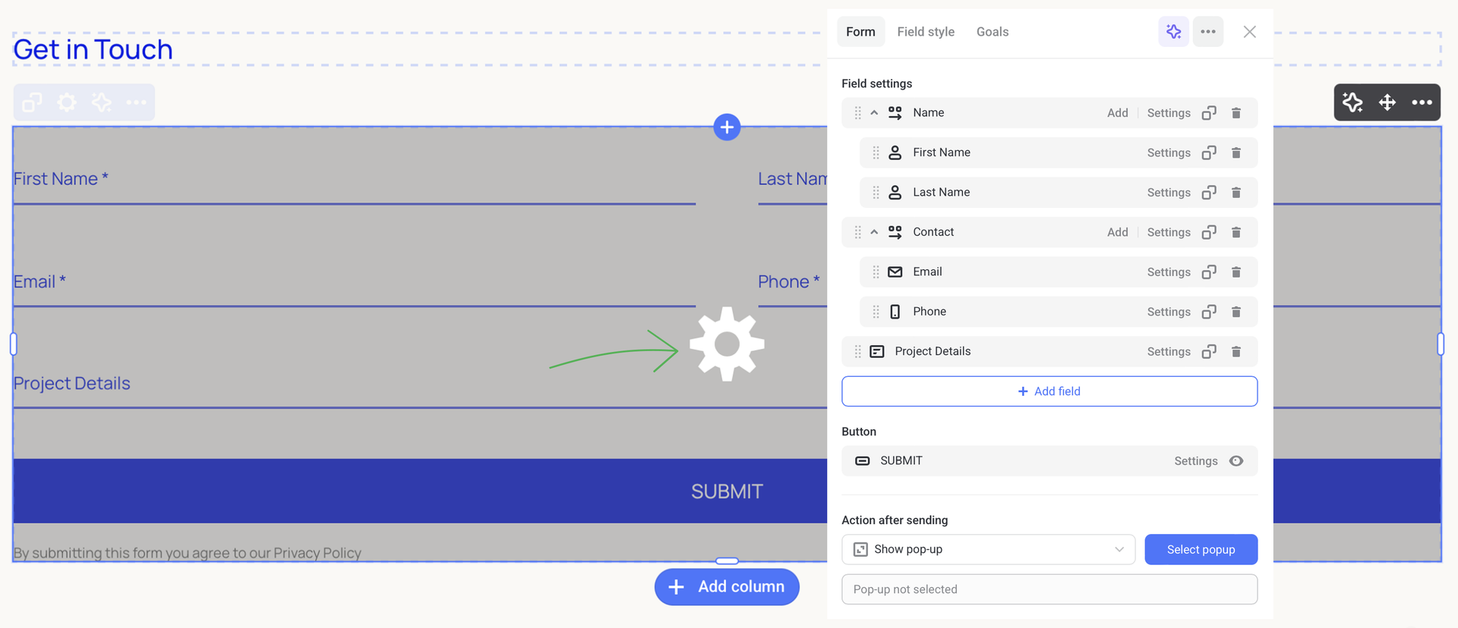Delete the First Name field
The image size is (1458, 628).
[x=1236, y=153]
